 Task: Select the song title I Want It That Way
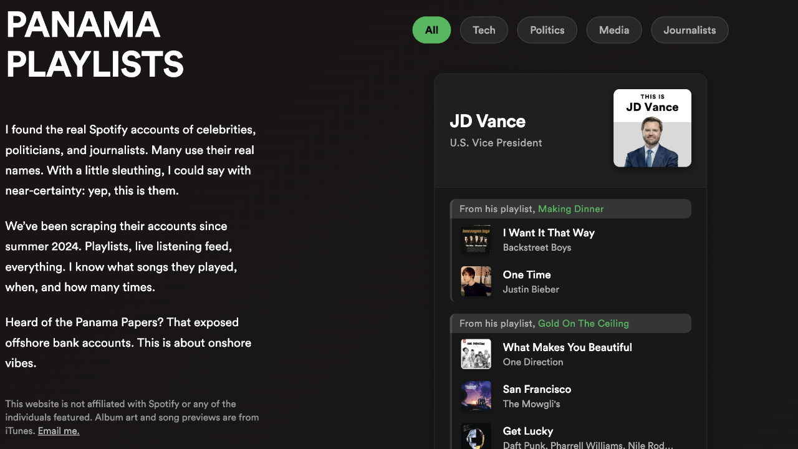(x=549, y=233)
